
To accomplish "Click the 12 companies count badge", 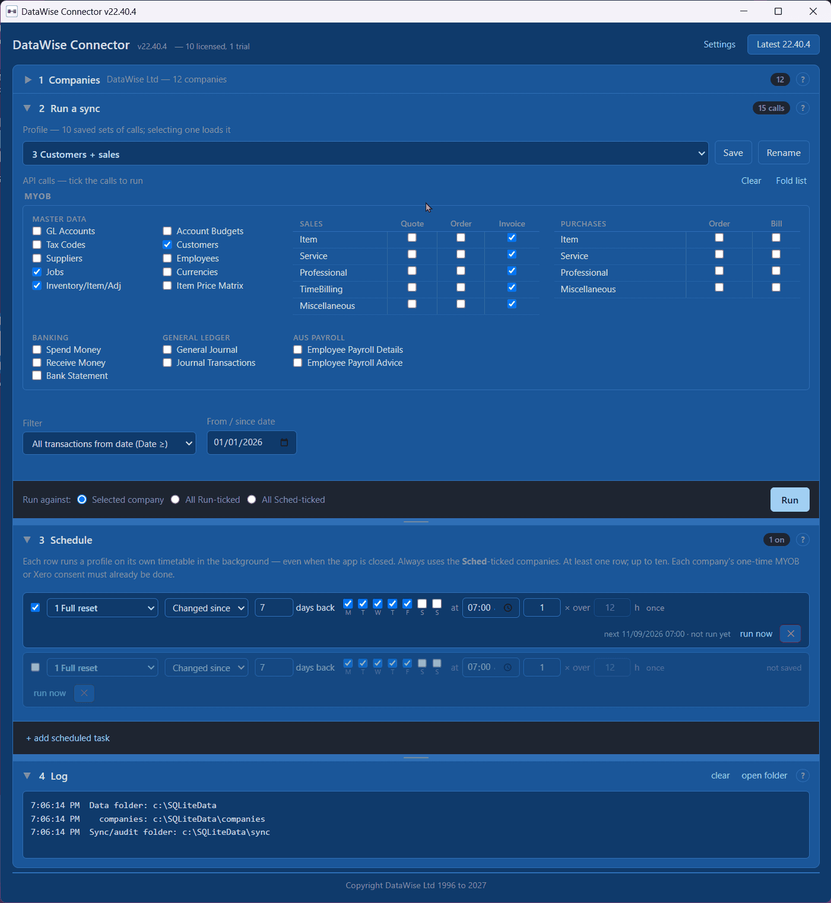I will click(780, 80).
